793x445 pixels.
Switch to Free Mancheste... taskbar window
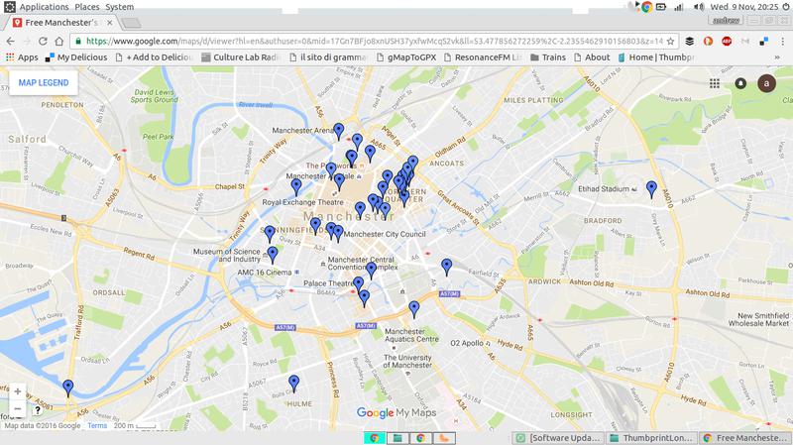tap(743, 438)
